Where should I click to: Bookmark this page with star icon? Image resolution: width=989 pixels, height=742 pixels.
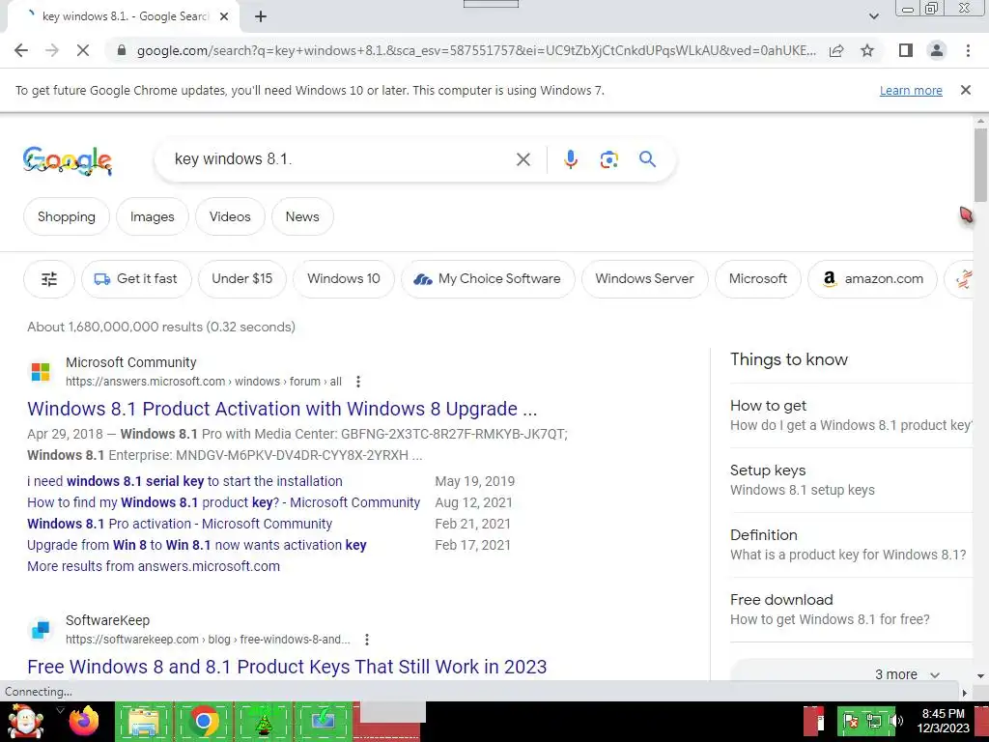(x=867, y=50)
